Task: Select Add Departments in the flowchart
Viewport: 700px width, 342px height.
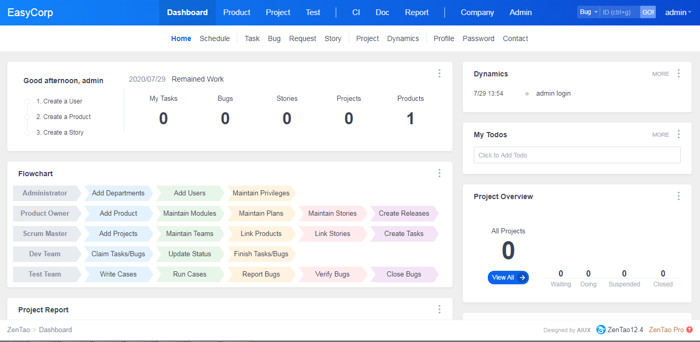Action: click(x=118, y=193)
